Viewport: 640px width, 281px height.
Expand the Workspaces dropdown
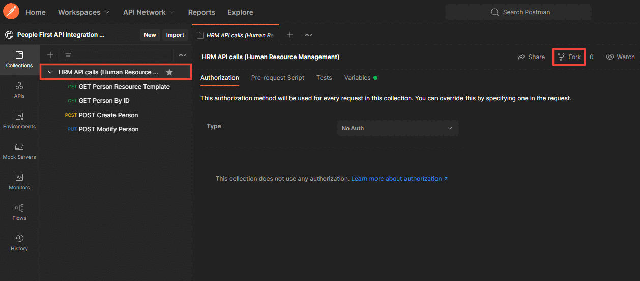[83, 12]
